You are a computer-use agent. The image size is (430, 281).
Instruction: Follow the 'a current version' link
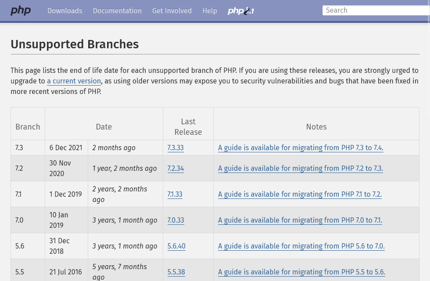click(74, 81)
